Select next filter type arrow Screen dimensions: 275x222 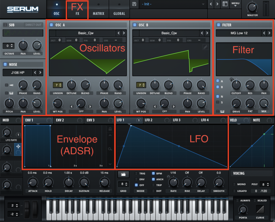(x=269, y=33)
